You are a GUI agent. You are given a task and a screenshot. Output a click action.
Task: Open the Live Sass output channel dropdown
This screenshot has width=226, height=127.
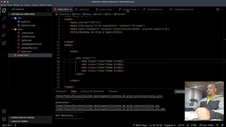[180, 92]
